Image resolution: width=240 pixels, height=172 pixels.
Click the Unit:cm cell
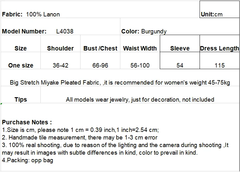click(219, 9)
